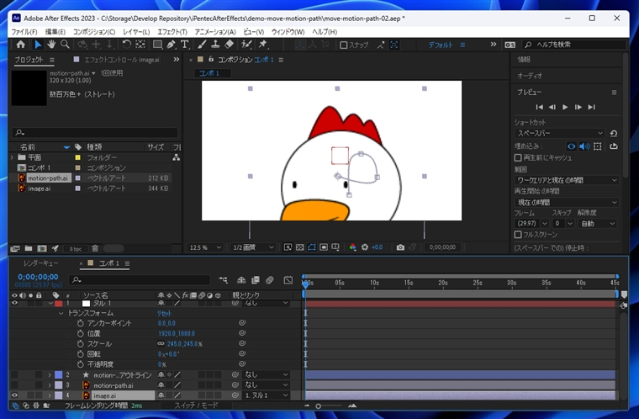Click the trash icon in Project panel

(95, 248)
